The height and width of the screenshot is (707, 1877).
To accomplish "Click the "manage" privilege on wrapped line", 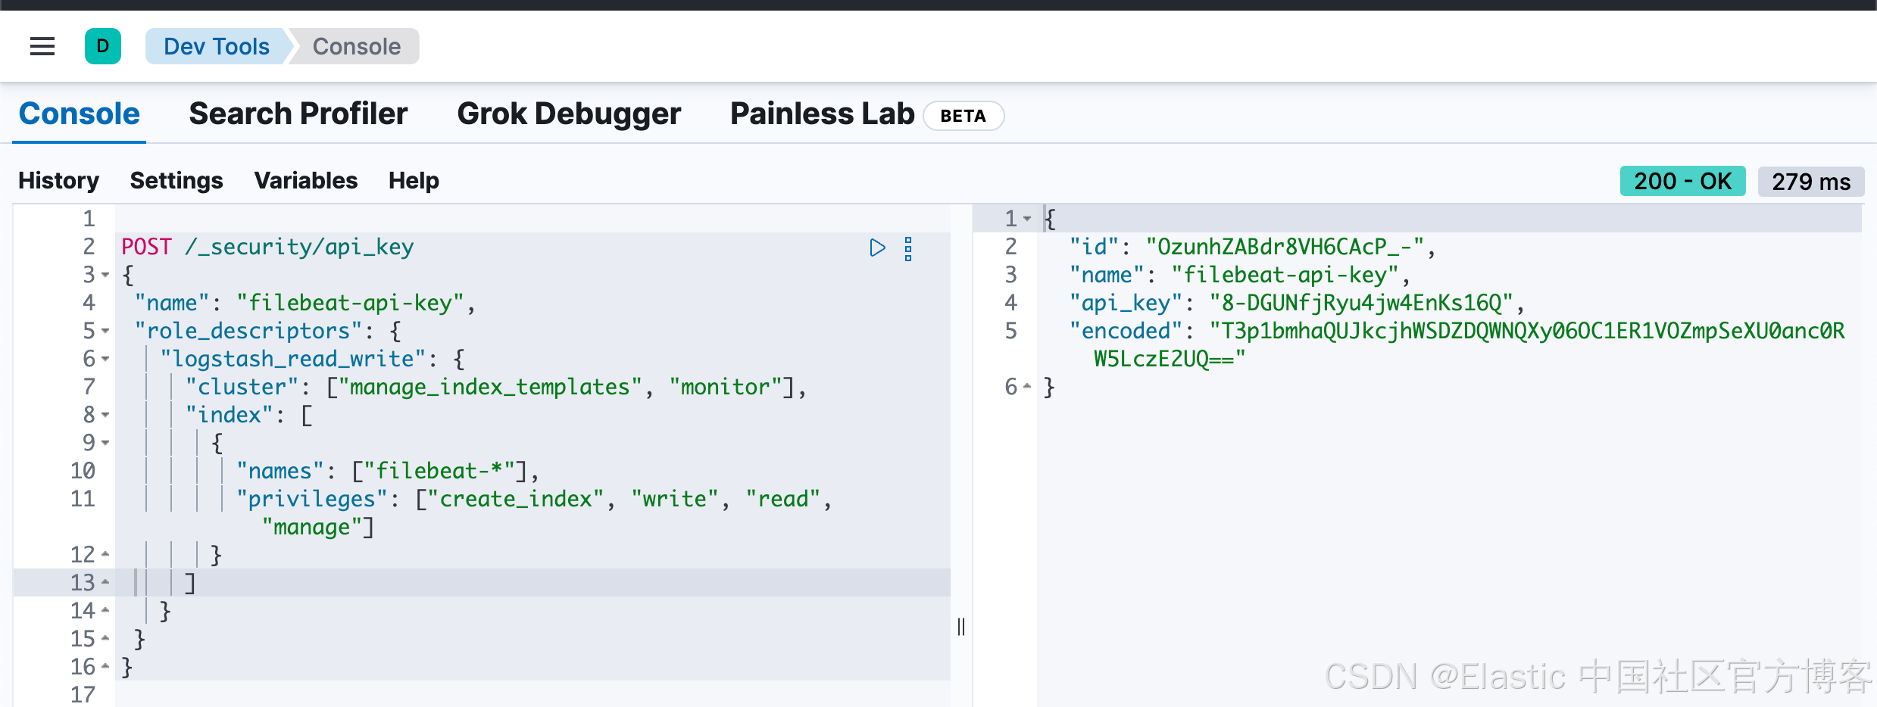I will point(312,527).
